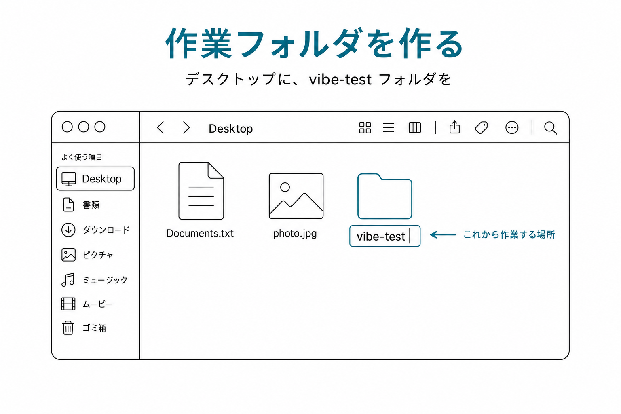The height and width of the screenshot is (414, 621).
Task: Switch to list view
Action: pyautogui.click(x=389, y=128)
